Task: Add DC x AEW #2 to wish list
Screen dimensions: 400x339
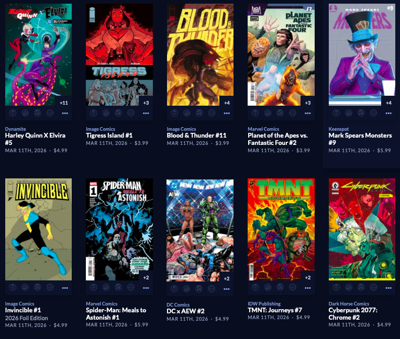Action: click(x=212, y=289)
